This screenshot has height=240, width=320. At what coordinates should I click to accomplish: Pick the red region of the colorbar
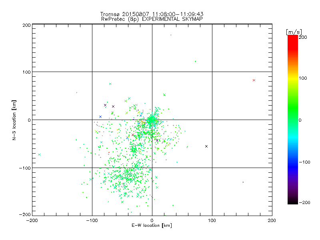(x=293, y=42)
